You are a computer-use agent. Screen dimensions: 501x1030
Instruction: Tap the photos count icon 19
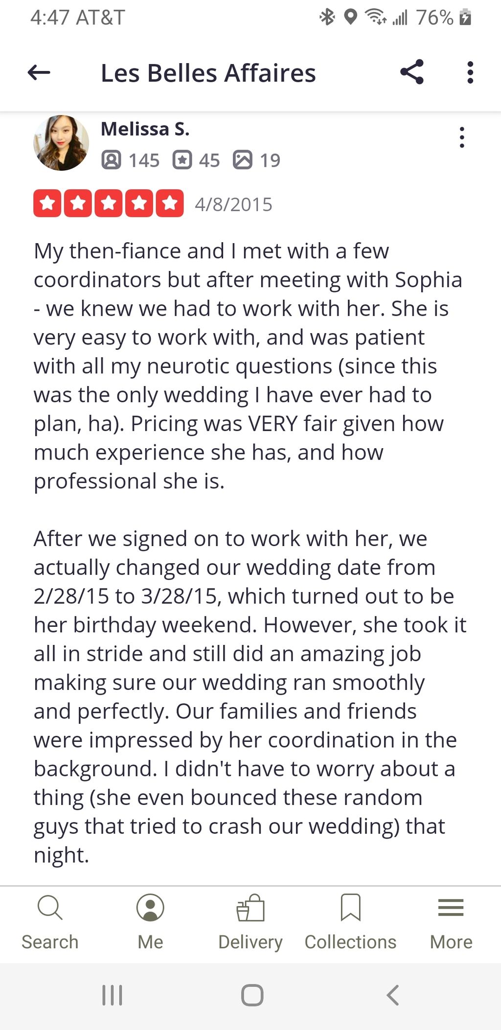(x=243, y=160)
